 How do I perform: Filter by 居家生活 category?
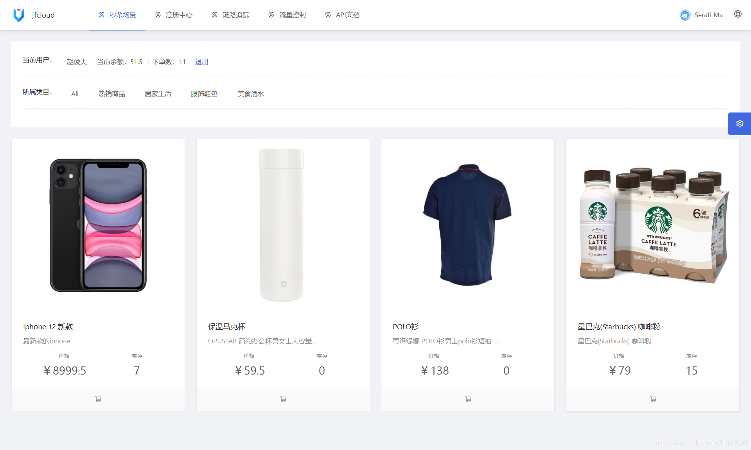(158, 94)
